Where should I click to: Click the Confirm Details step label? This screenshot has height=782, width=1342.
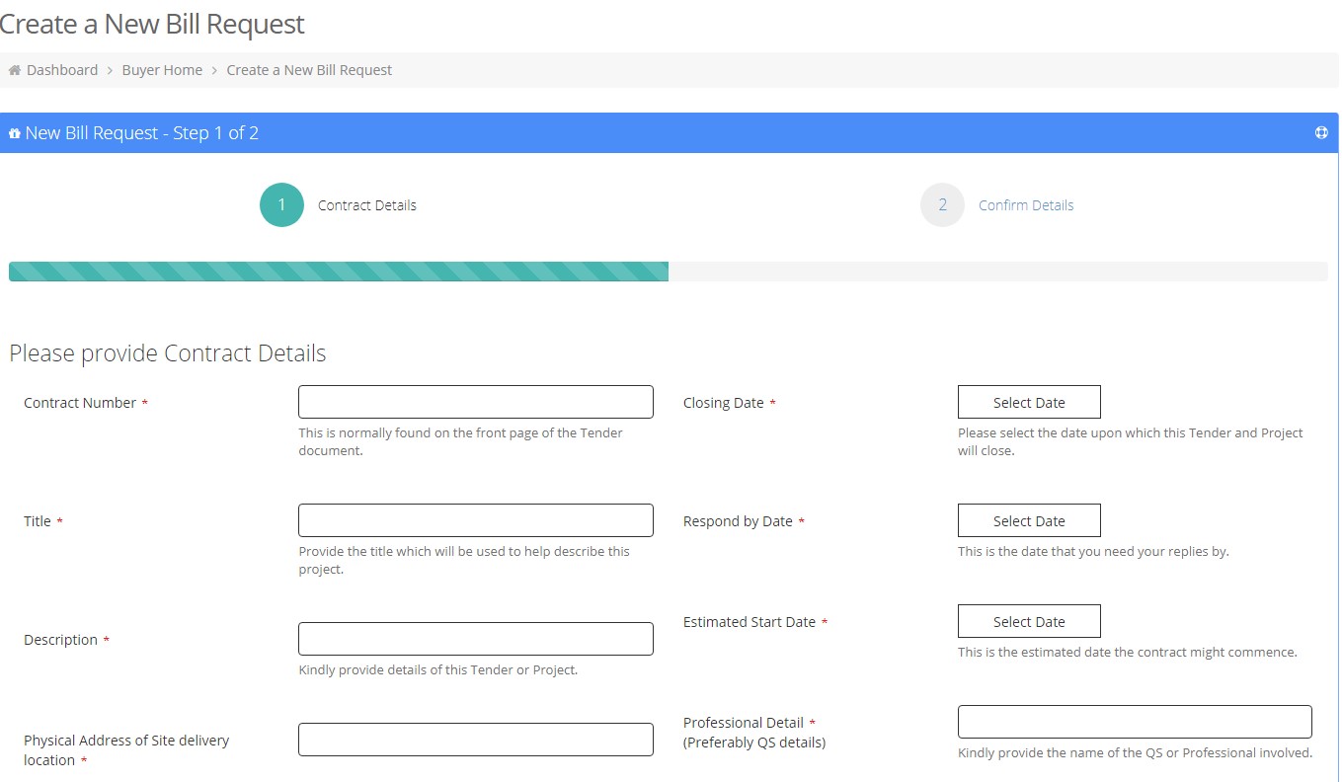pos(1026,205)
